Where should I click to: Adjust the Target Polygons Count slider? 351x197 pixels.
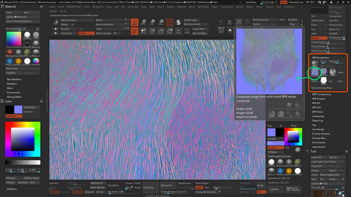click(x=177, y=192)
